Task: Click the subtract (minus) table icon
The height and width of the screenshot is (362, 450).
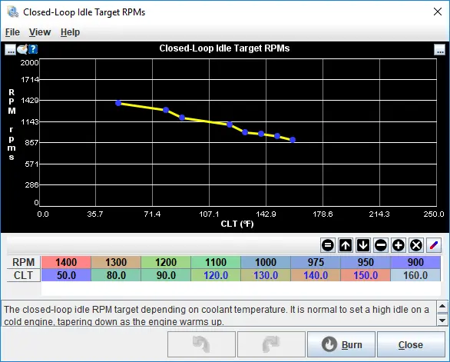Action: (x=381, y=245)
